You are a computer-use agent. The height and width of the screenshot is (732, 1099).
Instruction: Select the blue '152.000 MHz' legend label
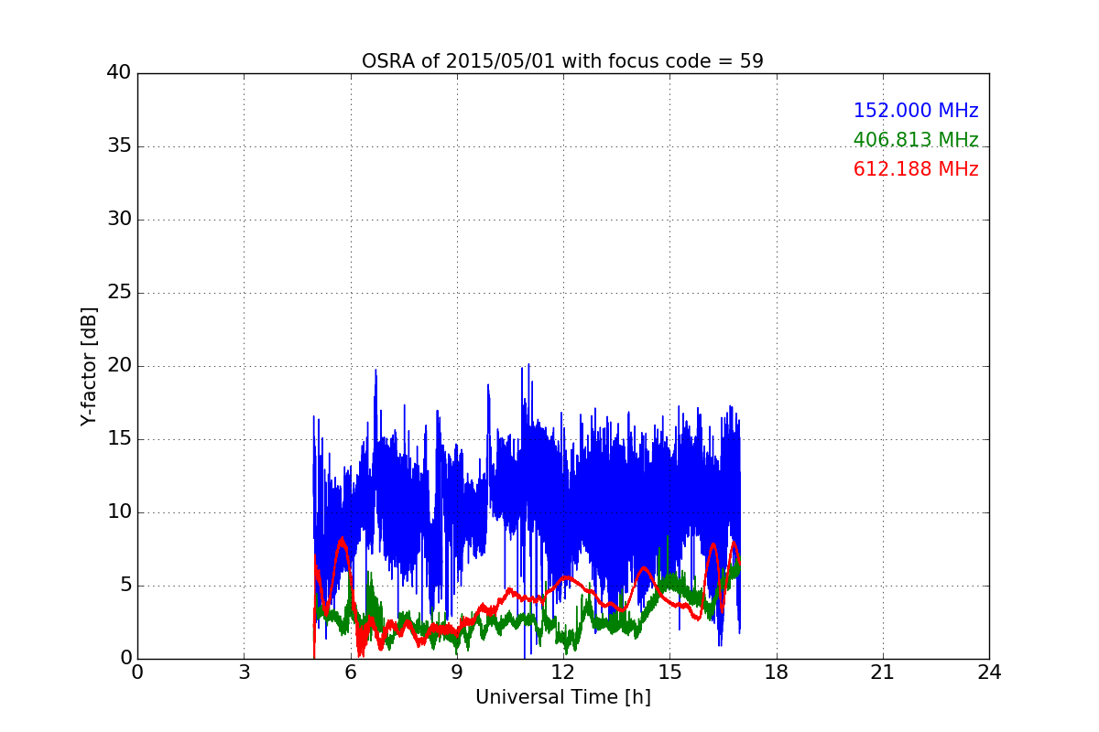(916, 111)
